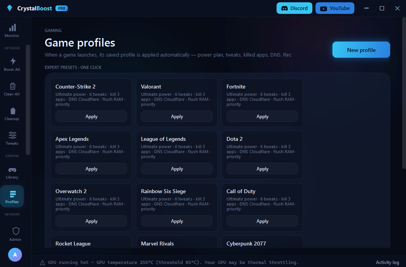The width and height of the screenshot is (406, 267).
Task: Open the Library gamepad icon
Action: click(x=12, y=170)
